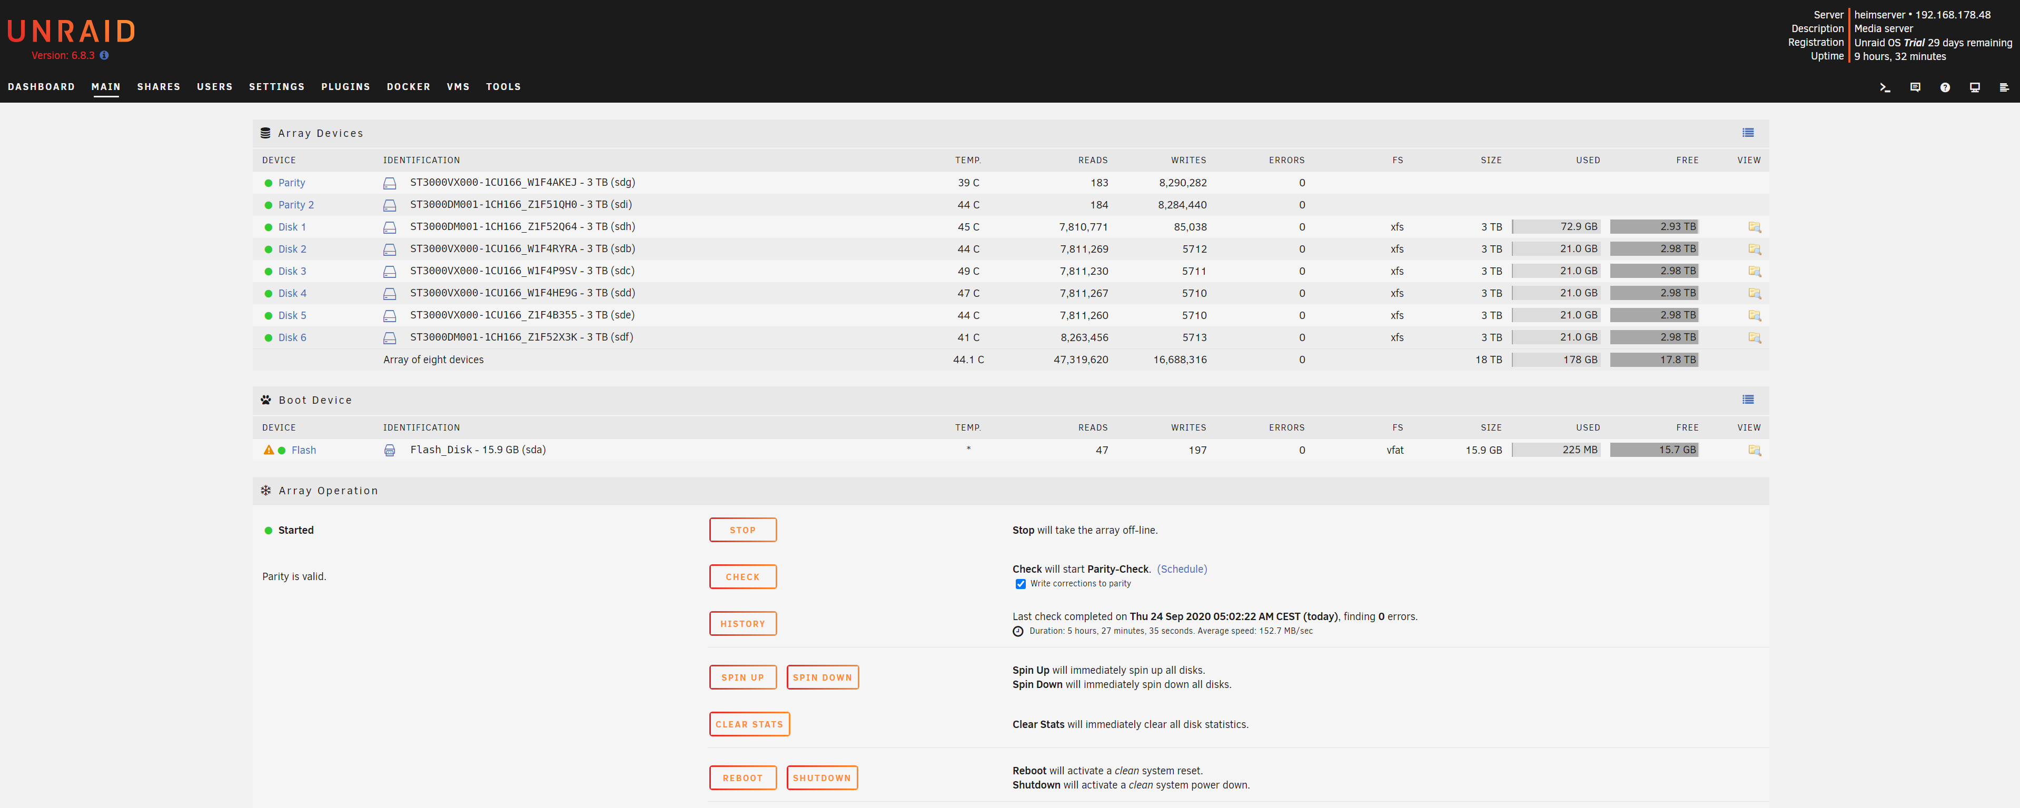The image size is (2020, 808).
Task: Open the feedback speech bubble icon
Action: click(x=1915, y=88)
